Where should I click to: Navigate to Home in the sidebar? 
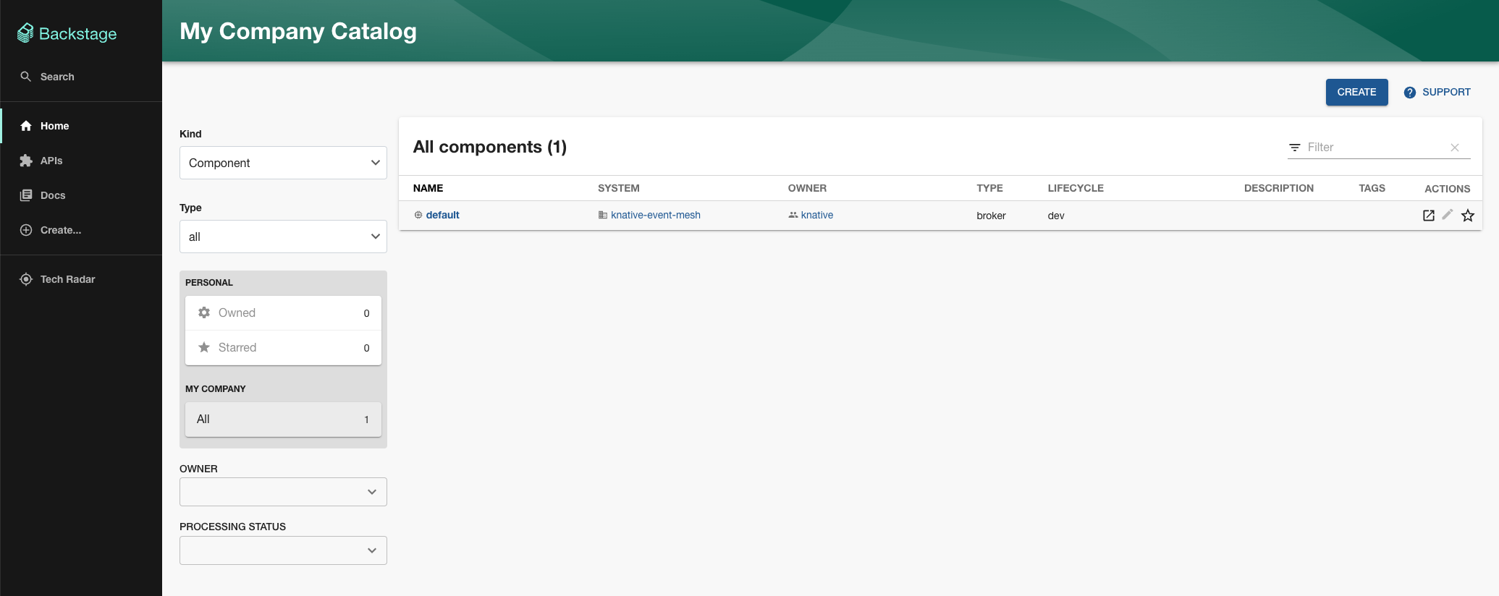(54, 126)
